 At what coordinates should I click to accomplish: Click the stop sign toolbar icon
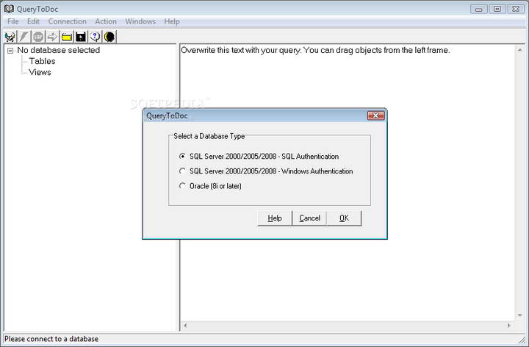(38, 37)
